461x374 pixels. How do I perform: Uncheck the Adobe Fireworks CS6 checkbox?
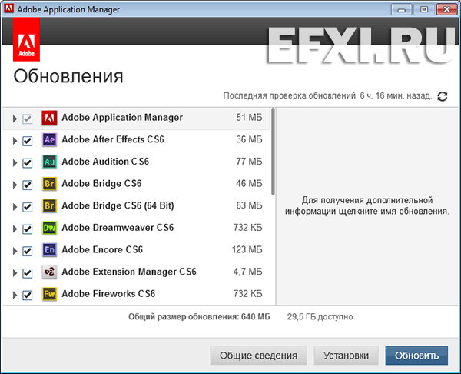28,295
